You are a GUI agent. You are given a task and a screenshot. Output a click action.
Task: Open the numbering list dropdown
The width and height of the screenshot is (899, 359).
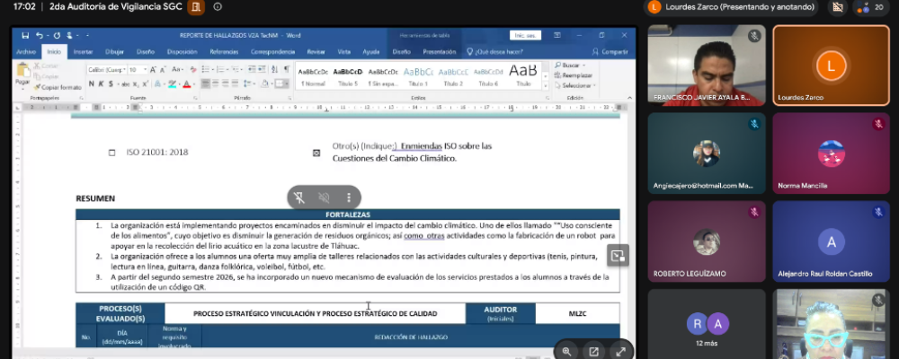[x=227, y=70]
